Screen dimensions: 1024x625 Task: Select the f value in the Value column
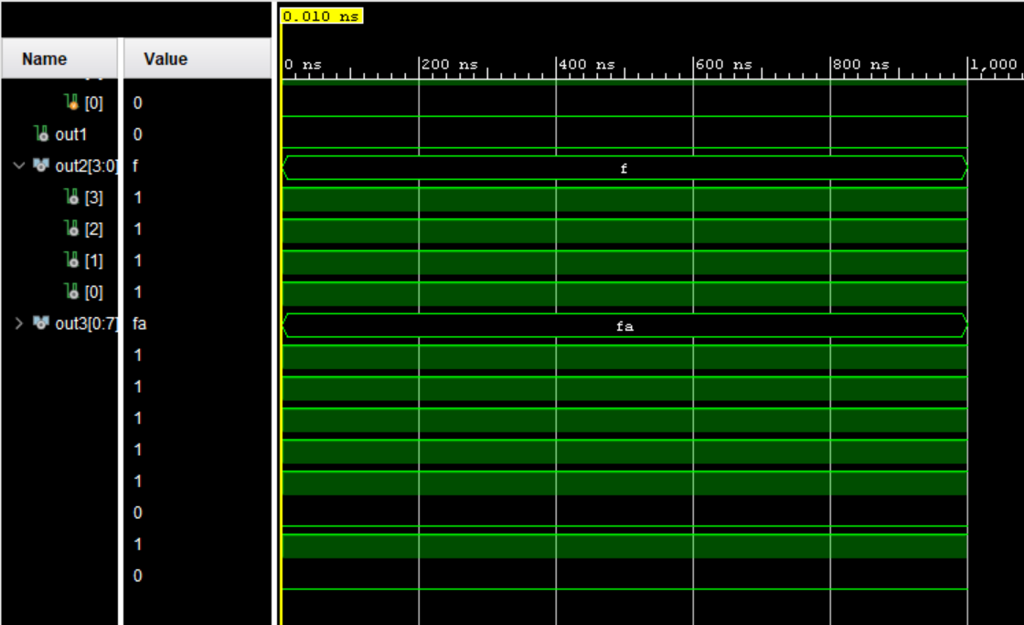click(x=136, y=166)
